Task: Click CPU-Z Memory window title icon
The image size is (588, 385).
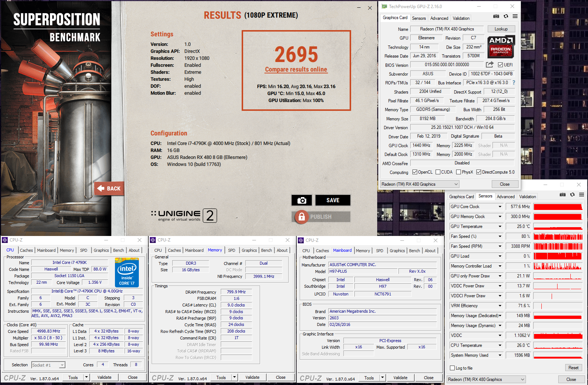Action: [153, 240]
